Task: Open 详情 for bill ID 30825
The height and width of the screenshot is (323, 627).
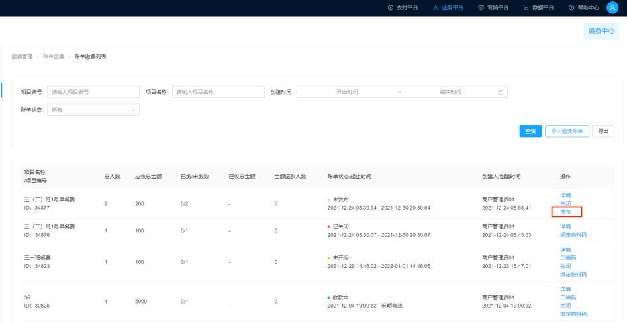Action: 565,289
